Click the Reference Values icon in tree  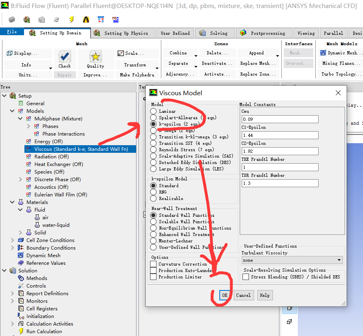tap(21, 263)
